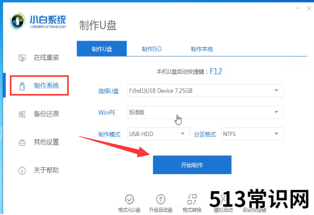Click the 升级启动盘 up-arrow icon

click(x=160, y=199)
